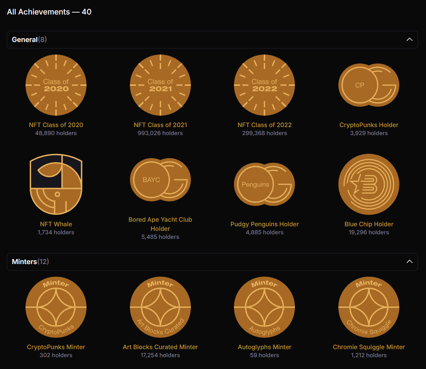
Task: Click the Autoglyphs Minter badge
Action: (264, 307)
